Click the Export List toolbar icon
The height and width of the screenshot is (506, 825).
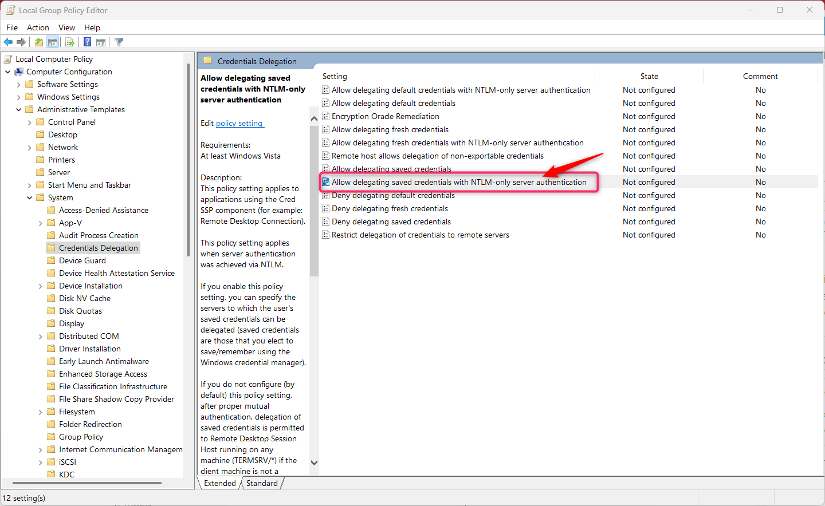[x=69, y=41]
